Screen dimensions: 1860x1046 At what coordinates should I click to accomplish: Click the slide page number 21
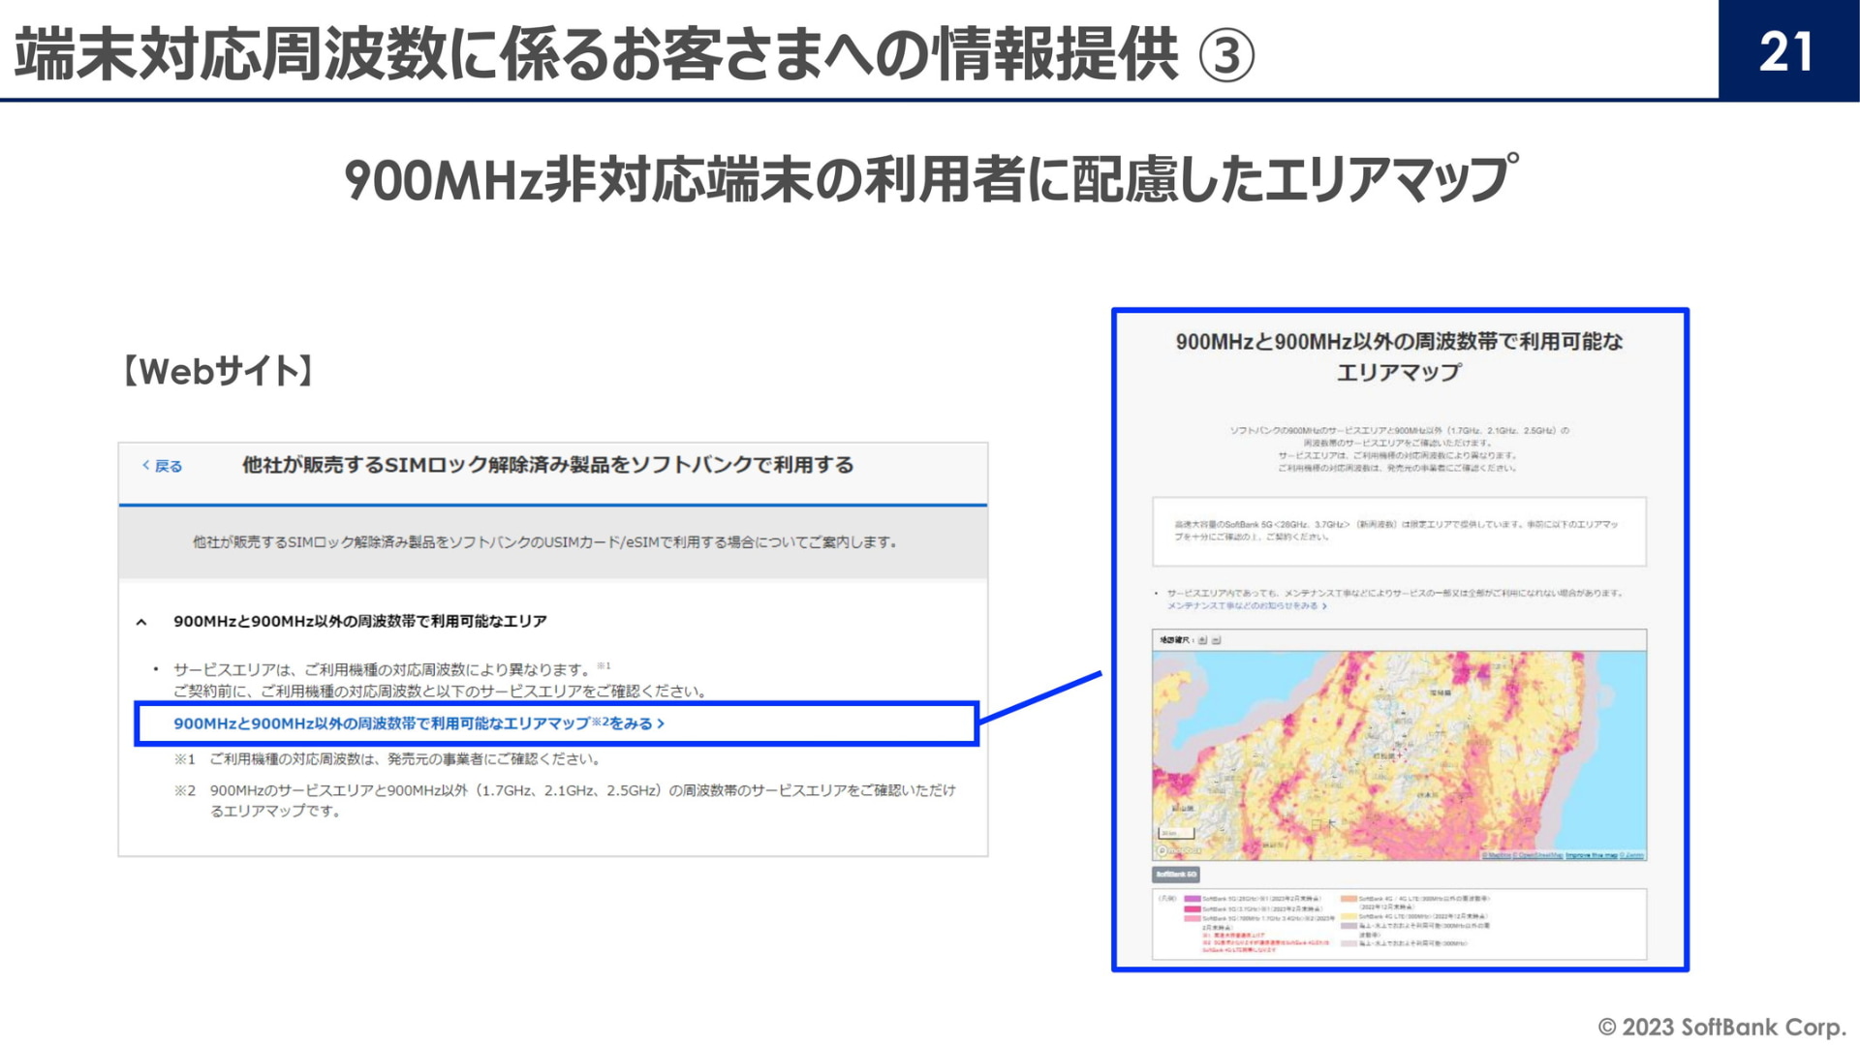1787,51
